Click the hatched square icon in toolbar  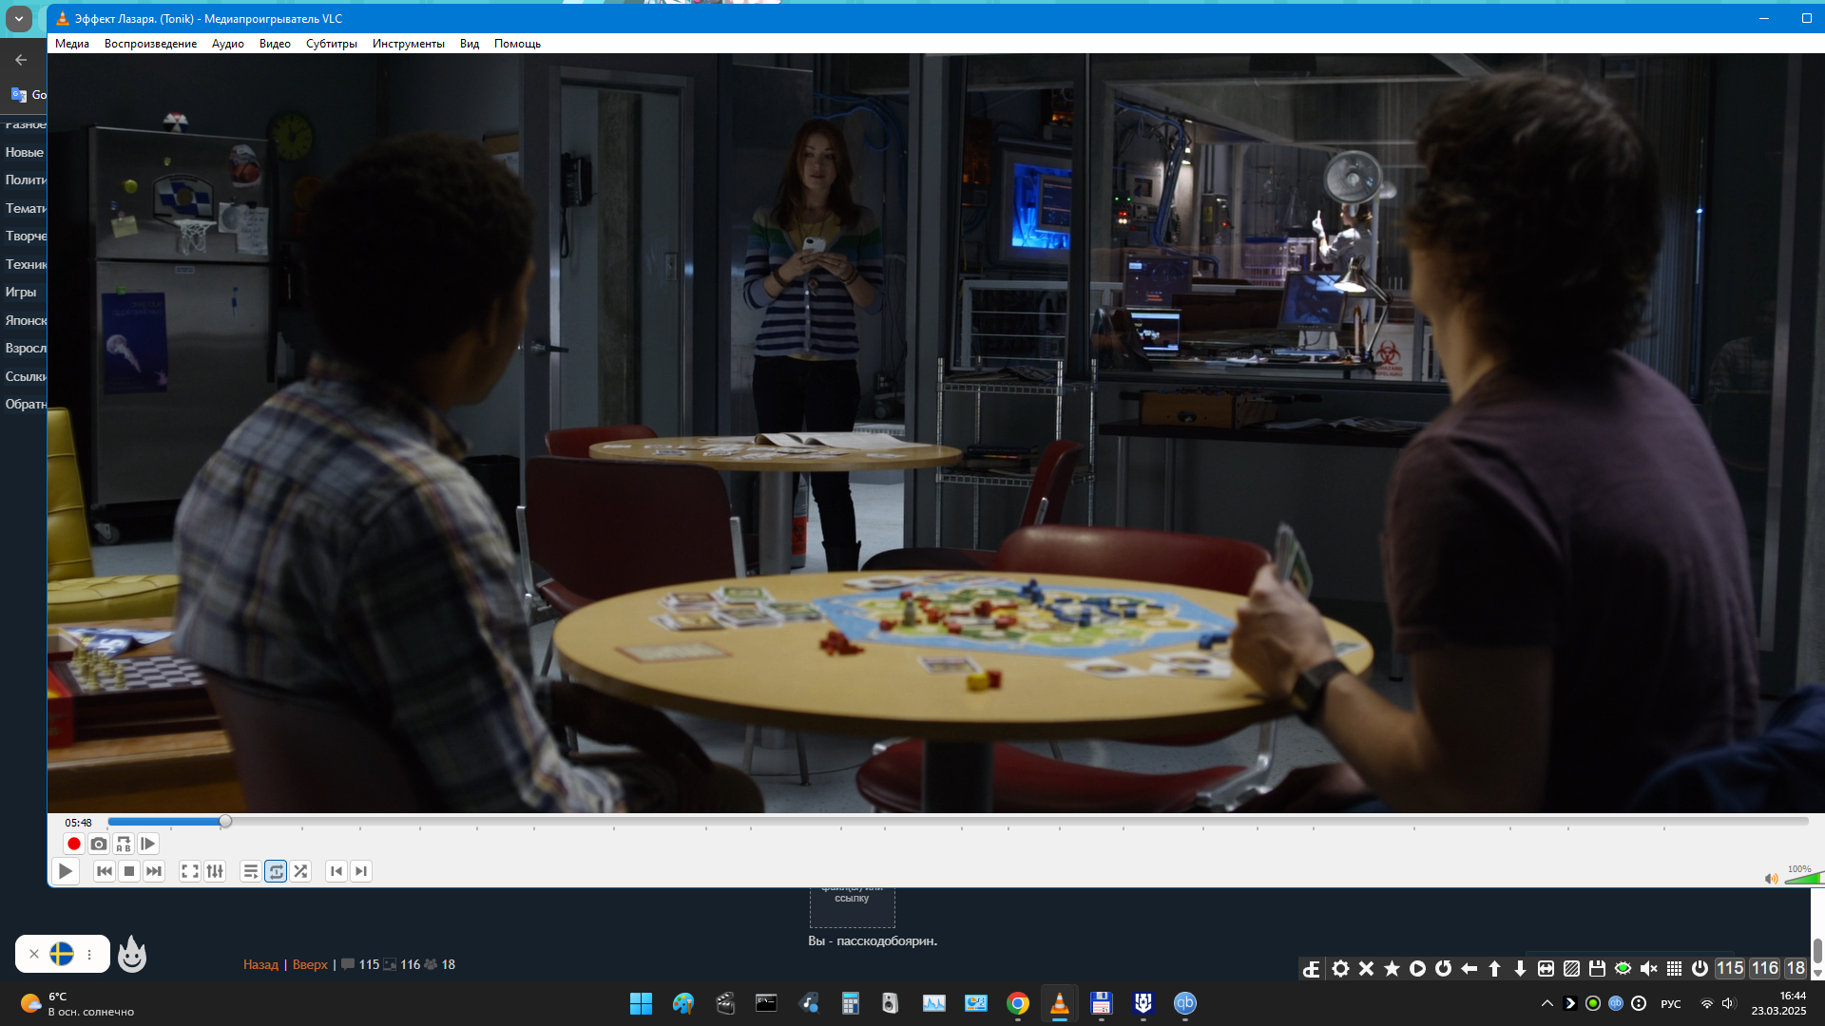pos(1571,968)
